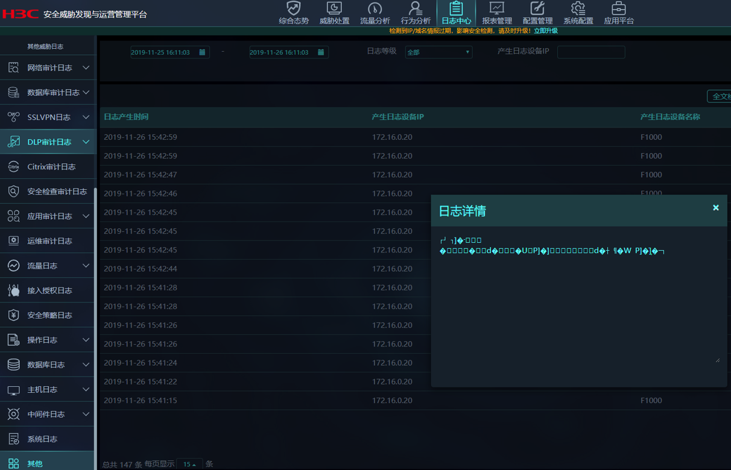731x470 pixels.
Task: Click the 配置管理 configuration icon
Action: tap(537, 8)
